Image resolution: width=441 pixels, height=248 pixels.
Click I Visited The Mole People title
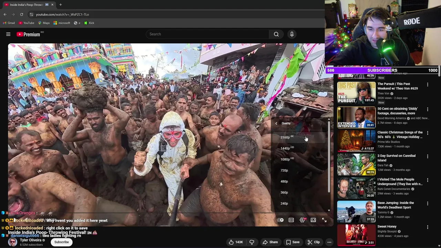click(x=400, y=182)
